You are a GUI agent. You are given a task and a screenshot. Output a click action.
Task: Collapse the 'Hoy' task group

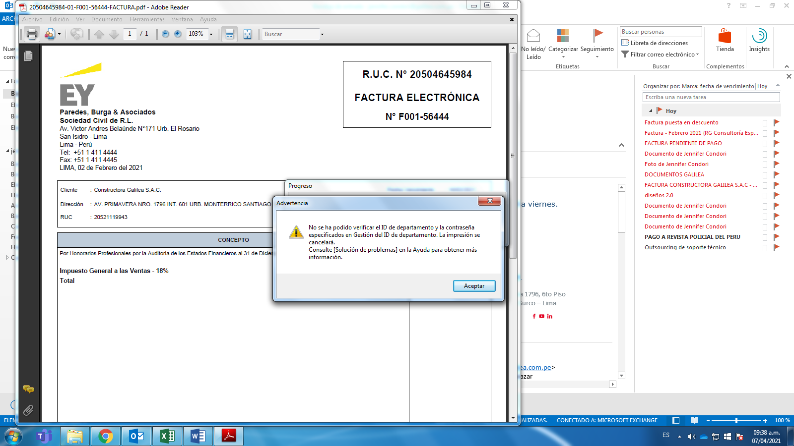pos(651,111)
